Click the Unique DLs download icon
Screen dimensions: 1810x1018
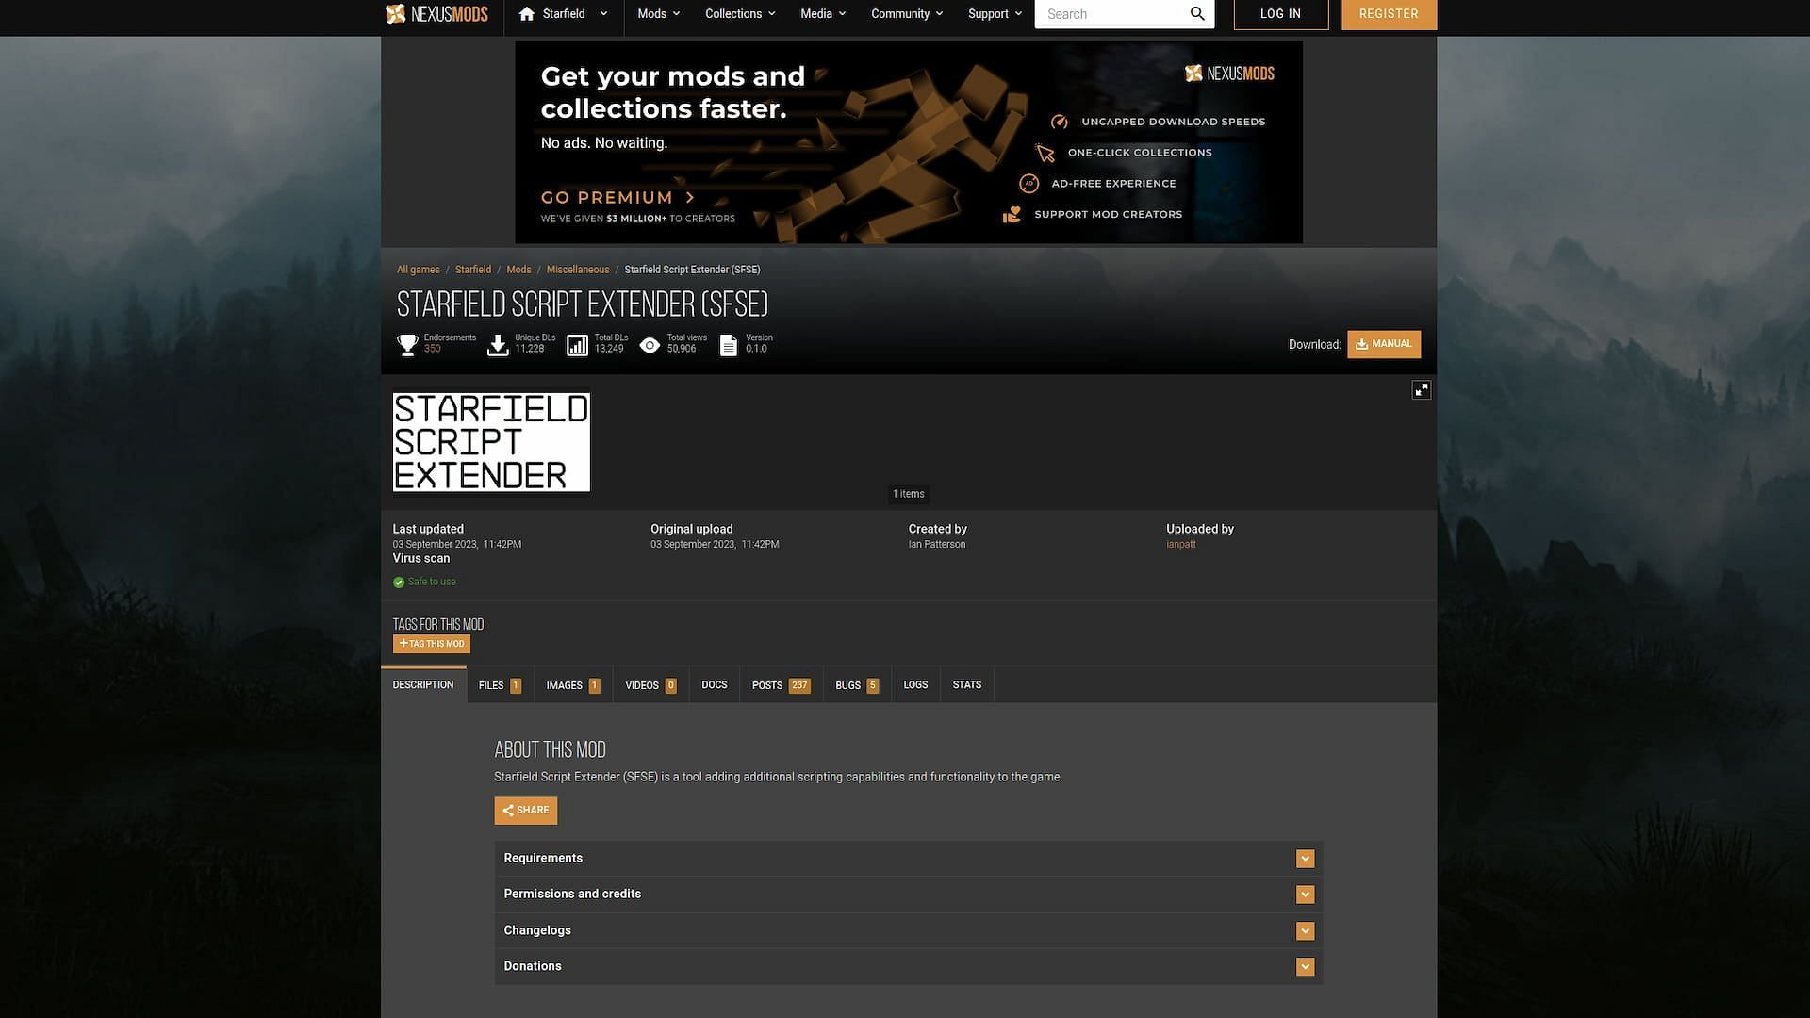[x=498, y=345]
